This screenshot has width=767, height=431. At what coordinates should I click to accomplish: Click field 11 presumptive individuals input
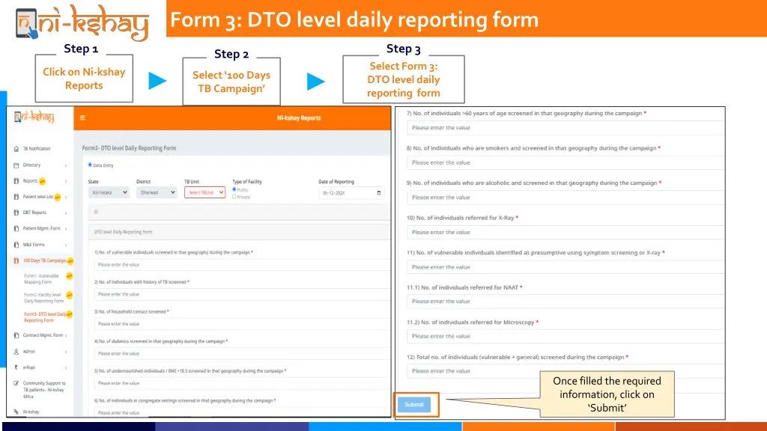(x=566, y=267)
